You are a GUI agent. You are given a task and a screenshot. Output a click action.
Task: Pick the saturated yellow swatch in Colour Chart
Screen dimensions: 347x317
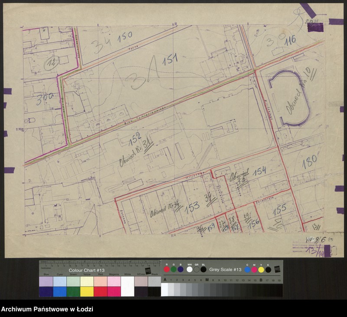(87, 291)
